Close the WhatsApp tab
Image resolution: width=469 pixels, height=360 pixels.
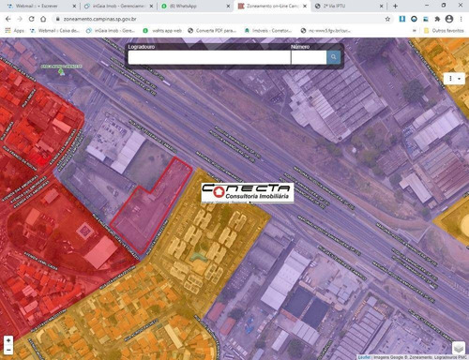228,6
